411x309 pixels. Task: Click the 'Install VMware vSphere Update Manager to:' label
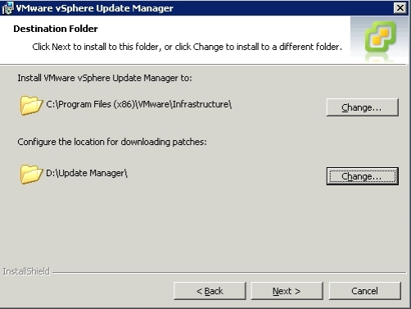coord(105,78)
